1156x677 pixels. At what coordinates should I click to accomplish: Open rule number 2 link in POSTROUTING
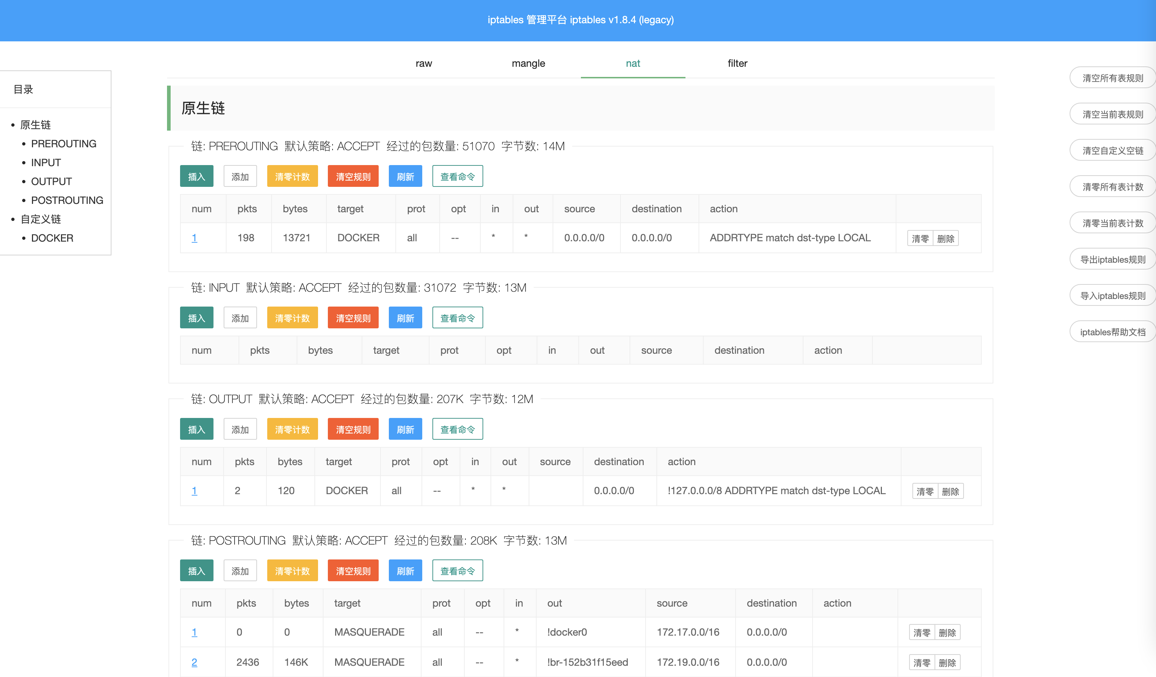click(194, 662)
